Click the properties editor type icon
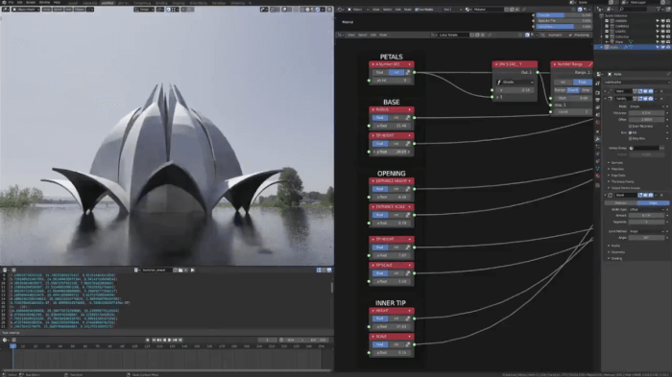672x377 pixels. [x=599, y=74]
